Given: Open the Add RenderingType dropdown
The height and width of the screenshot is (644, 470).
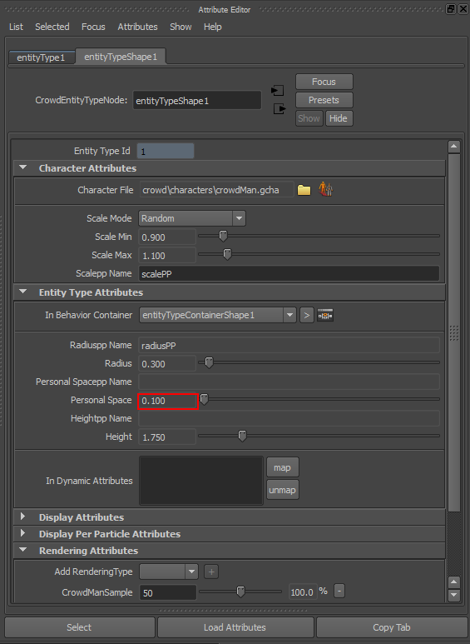Looking at the screenshot, I should [169, 572].
